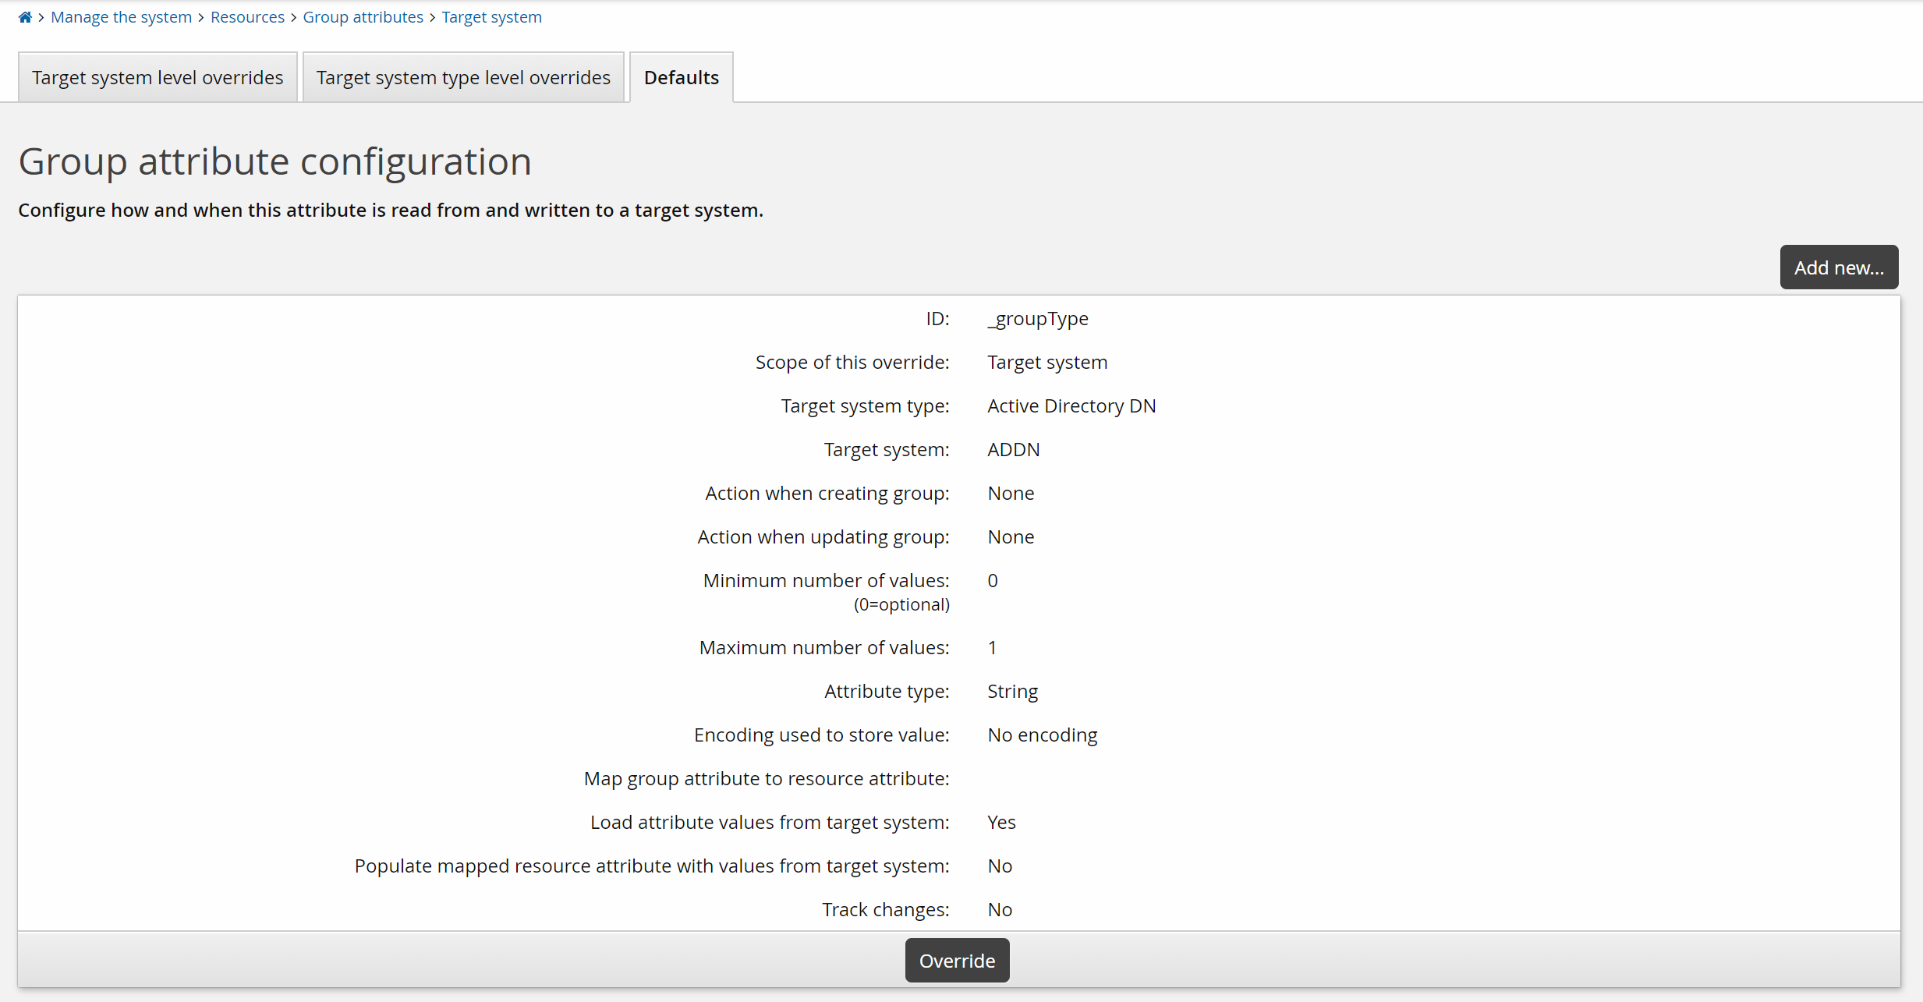Open Manage the system breadcrumb link
The image size is (1923, 1002).
point(121,17)
